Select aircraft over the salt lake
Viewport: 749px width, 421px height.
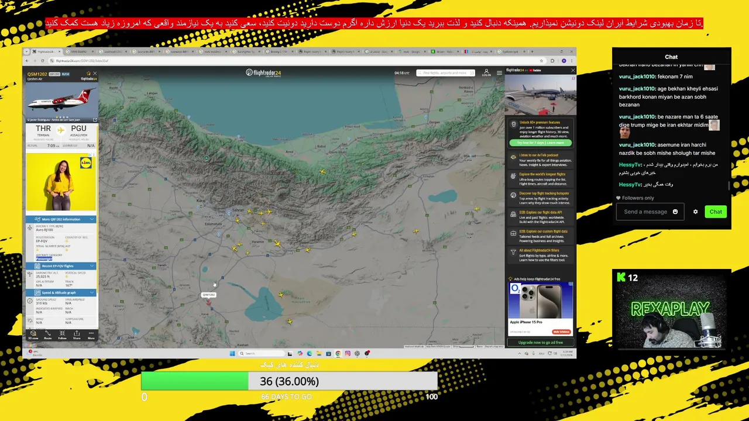[281, 294]
